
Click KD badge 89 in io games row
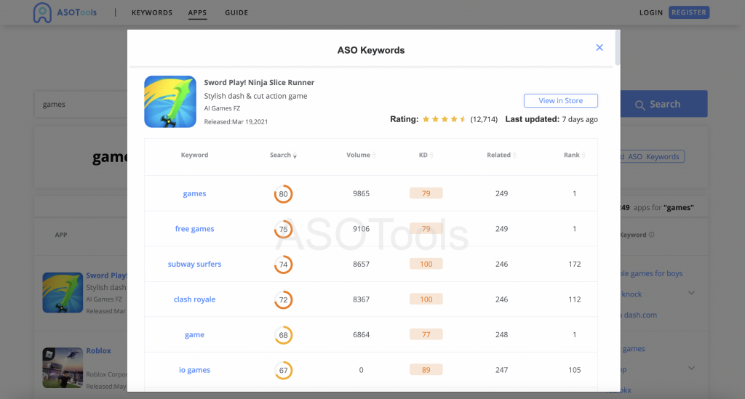coord(426,370)
